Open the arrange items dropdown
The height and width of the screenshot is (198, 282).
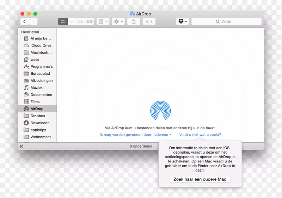pyautogui.click(x=103, y=21)
